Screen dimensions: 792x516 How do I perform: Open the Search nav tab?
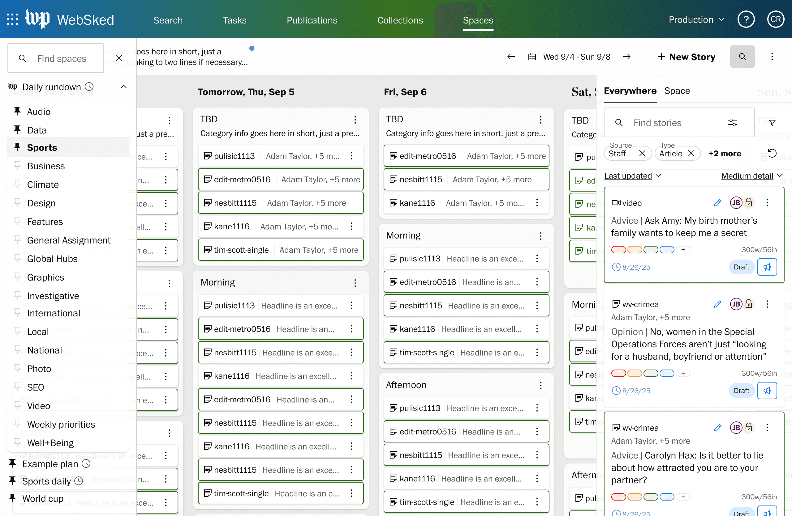[168, 20]
